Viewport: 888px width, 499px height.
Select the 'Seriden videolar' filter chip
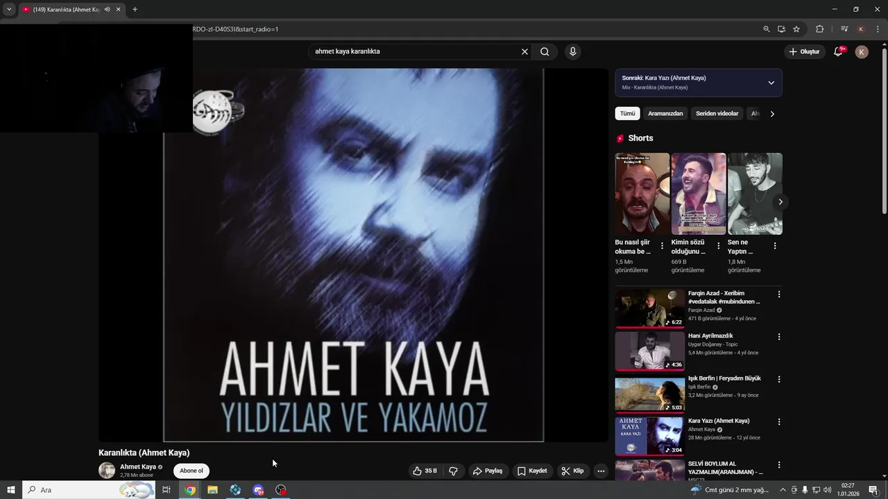click(717, 114)
